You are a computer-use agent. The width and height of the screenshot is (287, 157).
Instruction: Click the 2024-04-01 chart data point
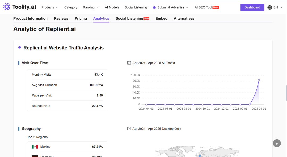point(146,105)
